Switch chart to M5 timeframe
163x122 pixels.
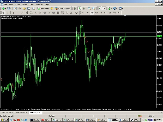click(88, 13)
